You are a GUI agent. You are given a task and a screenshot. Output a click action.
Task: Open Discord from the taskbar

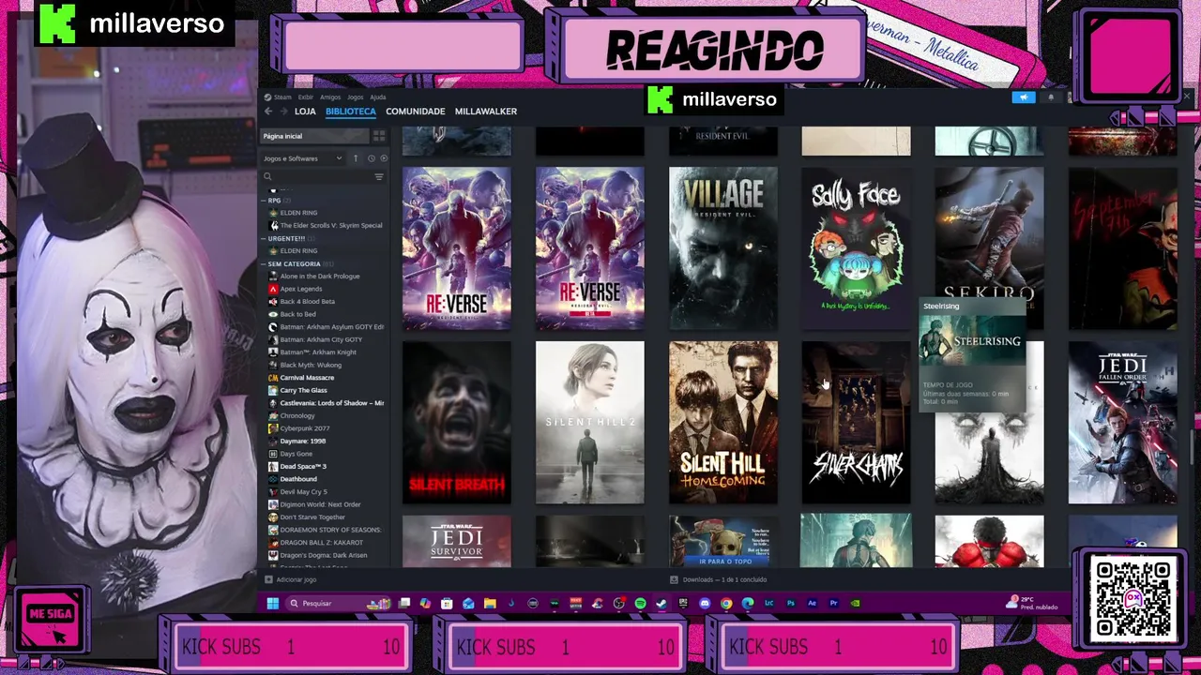(705, 603)
